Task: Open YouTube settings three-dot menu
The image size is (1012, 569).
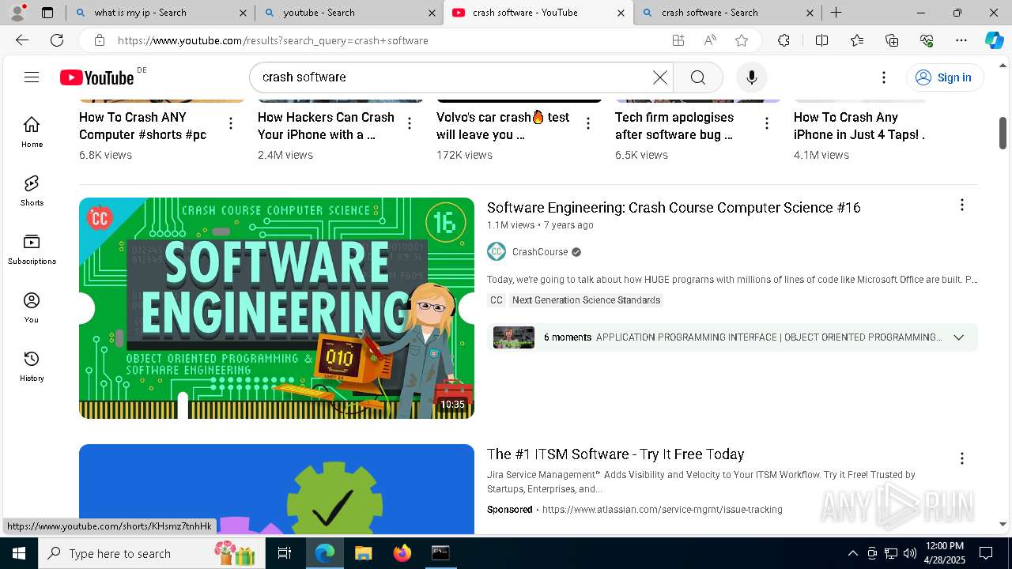Action: tap(884, 77)
